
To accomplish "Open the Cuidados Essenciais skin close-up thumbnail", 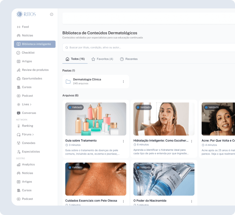I will 96,179.
